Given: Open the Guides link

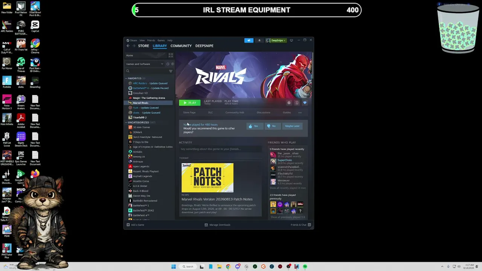Looking at the screenshot, I should click(287, 113).
